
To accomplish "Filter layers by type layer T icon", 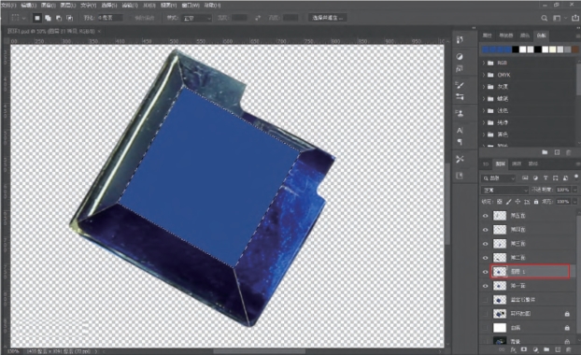I will click(x=546, y=177).
